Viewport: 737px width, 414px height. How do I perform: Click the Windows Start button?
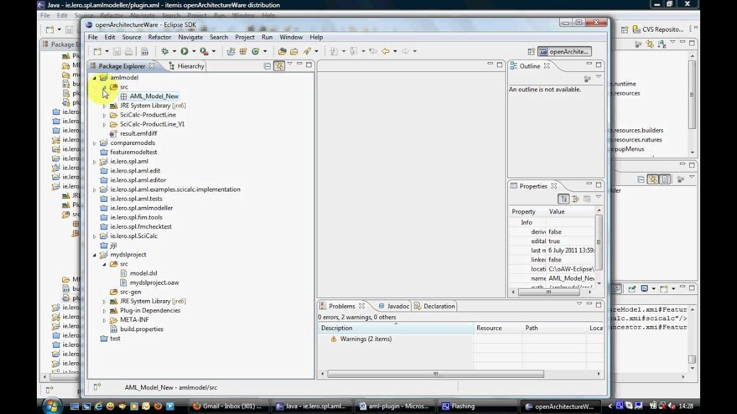pyautogui.click(x=52, y=406)
